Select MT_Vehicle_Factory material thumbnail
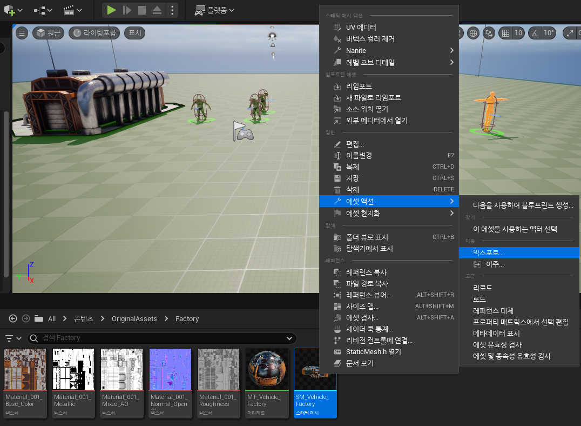This screenshot has height=426, width=581. [267, 383]
